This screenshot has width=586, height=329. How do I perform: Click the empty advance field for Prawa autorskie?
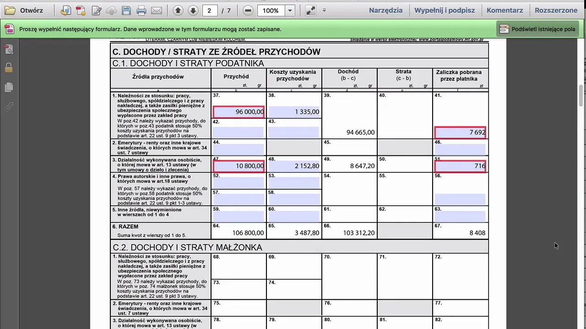pyautogui.click(x=460, y=199)
